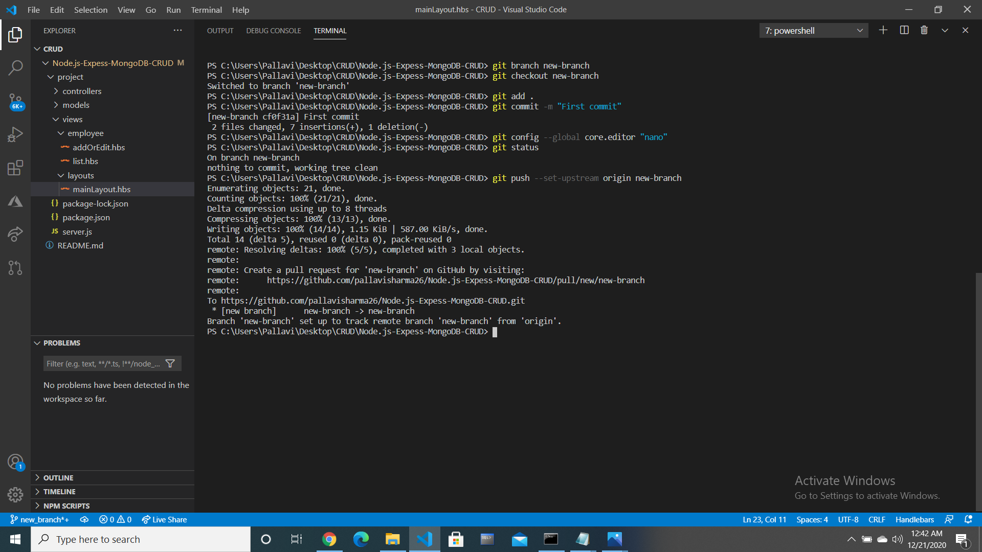Open the Help menu
This screenshot has height=552, width=982.
click(x=240, y=10)
